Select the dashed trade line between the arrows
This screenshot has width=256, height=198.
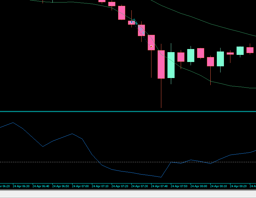(141, 34)
